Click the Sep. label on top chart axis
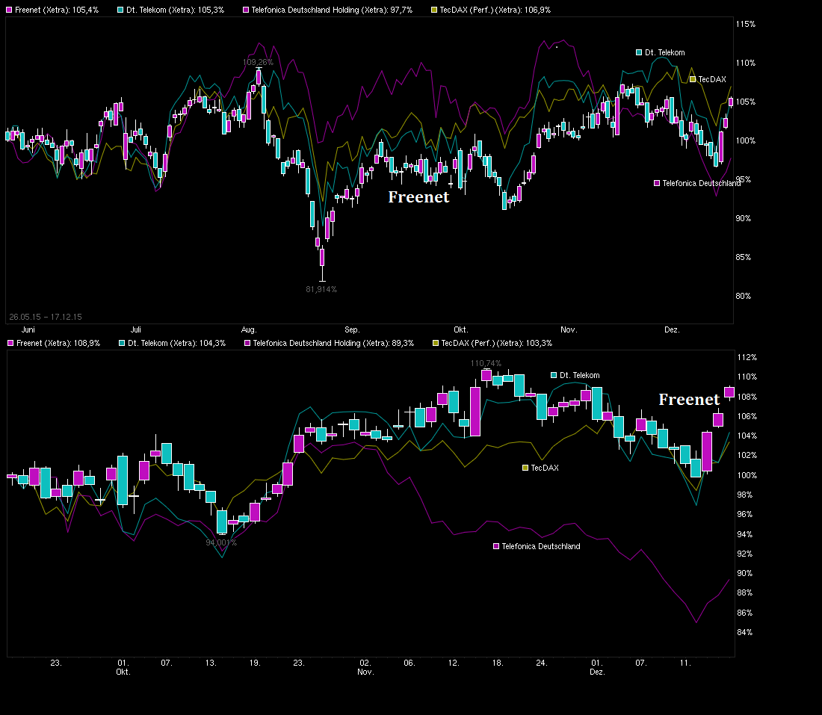Screen dimensions: 822x715 [x=352, y=329]
